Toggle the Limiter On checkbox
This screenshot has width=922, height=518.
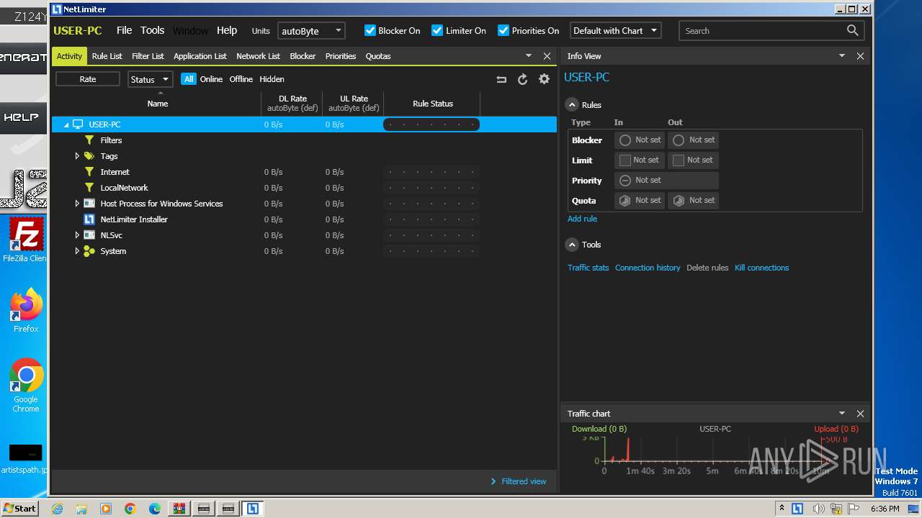click(437, 30)
